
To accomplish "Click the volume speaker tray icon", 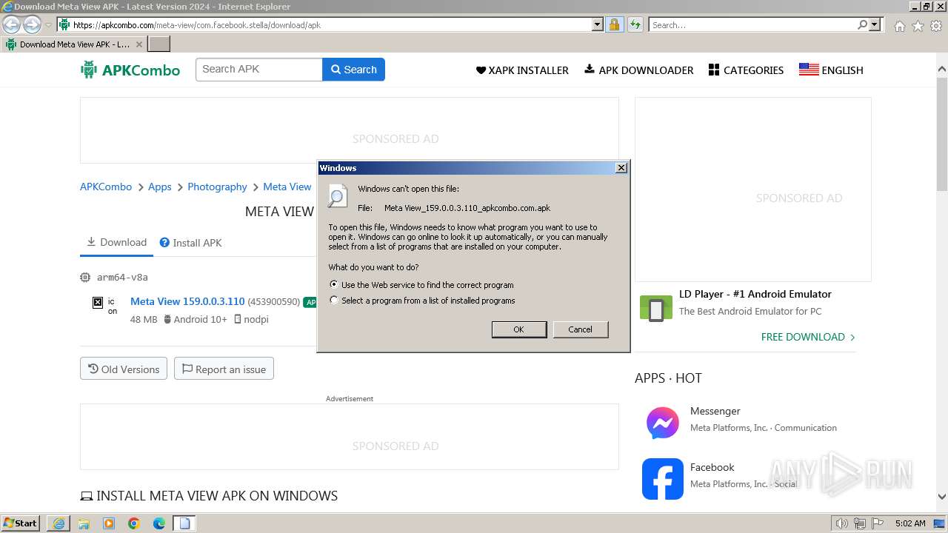I will click(x=841, y=523).
